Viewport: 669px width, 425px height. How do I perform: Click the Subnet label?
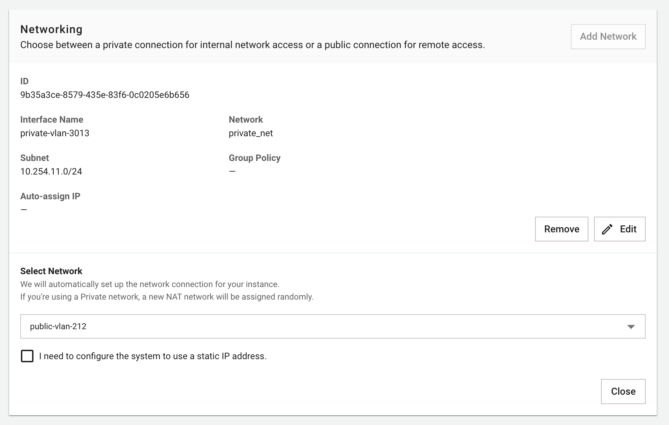pos(35,158)
